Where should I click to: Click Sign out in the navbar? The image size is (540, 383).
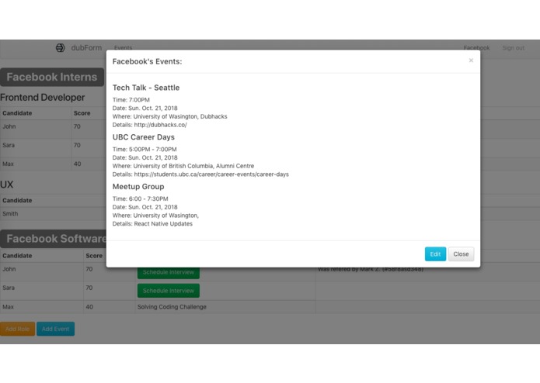(513, 48)
